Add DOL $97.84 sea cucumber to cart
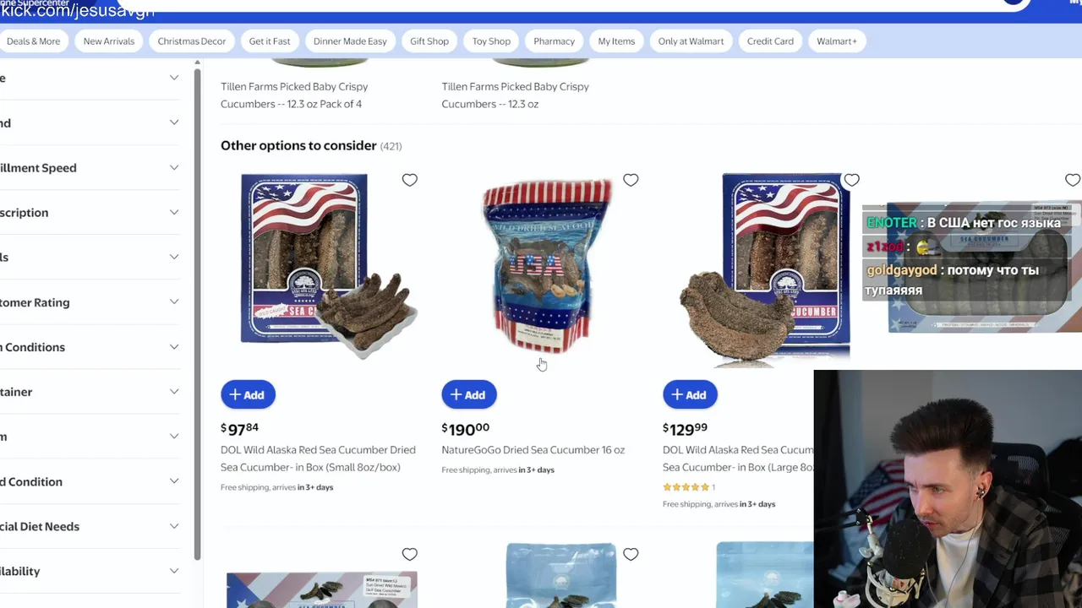 (248, 394)
